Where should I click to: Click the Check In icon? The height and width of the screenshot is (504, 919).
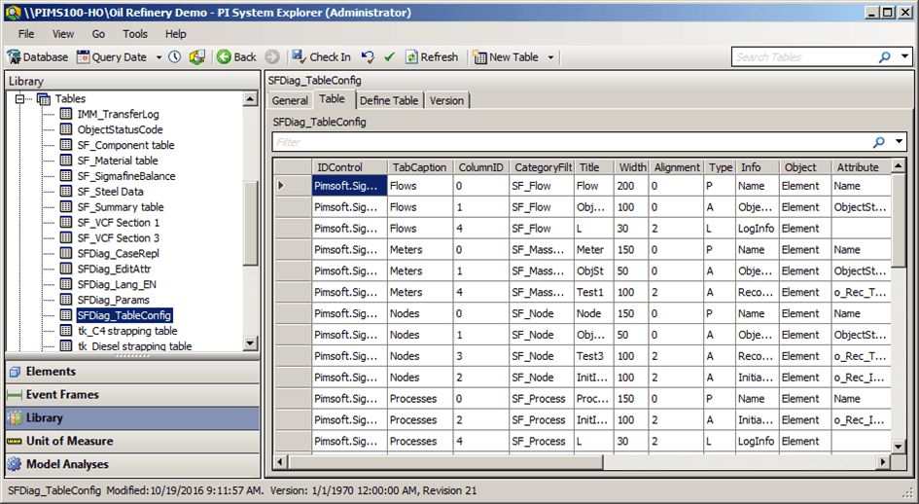click(299, 56)
